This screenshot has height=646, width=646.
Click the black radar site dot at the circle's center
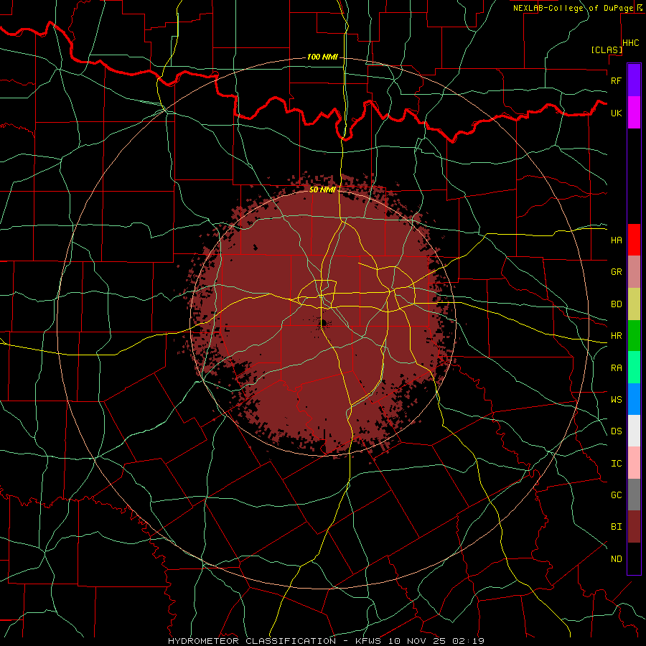pyautogui.click(x=324, y=323)
